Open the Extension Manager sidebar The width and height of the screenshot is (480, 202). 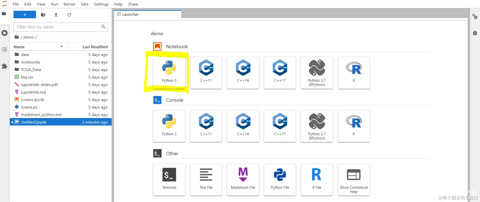[x=5, y=66]
